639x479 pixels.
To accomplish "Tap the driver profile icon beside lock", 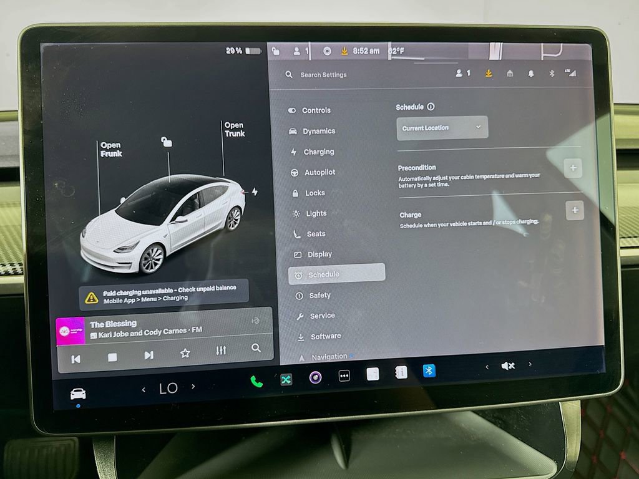I will click(x=300, y=51).
